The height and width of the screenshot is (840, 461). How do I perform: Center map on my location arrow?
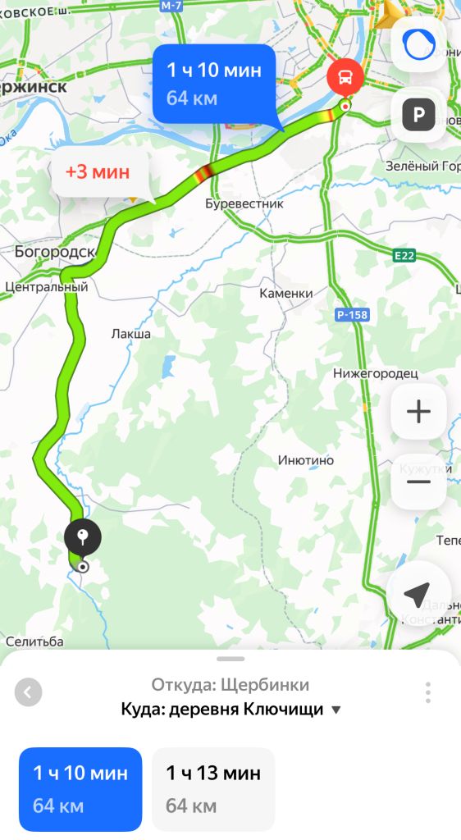[417, 594]
